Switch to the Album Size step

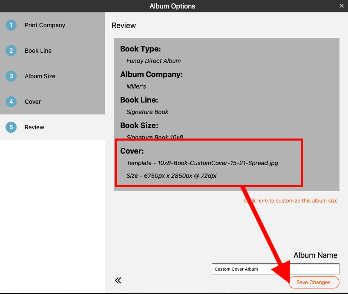point(52,76)
